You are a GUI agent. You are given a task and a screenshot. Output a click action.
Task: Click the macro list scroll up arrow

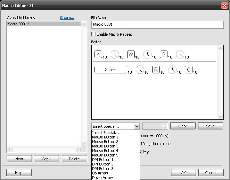click(x=84, y=24)
